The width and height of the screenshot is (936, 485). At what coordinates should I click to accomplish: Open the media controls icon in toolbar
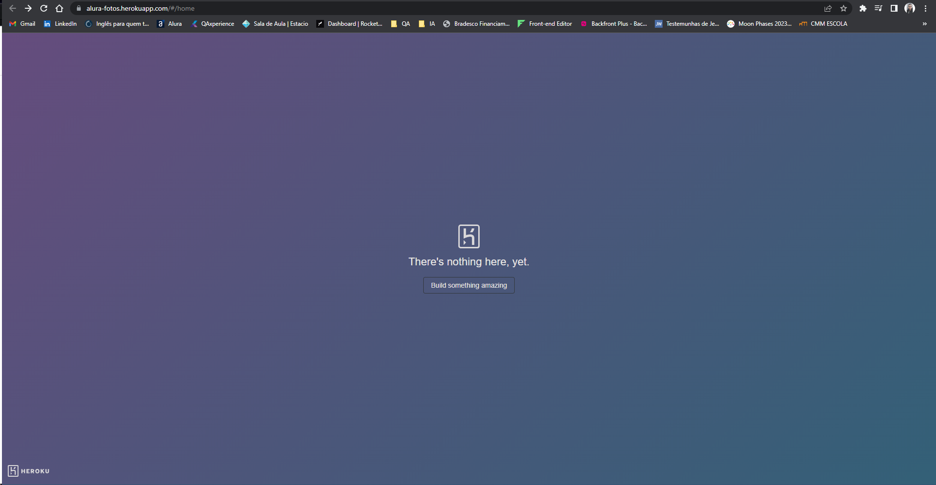(x=879, y=8)
